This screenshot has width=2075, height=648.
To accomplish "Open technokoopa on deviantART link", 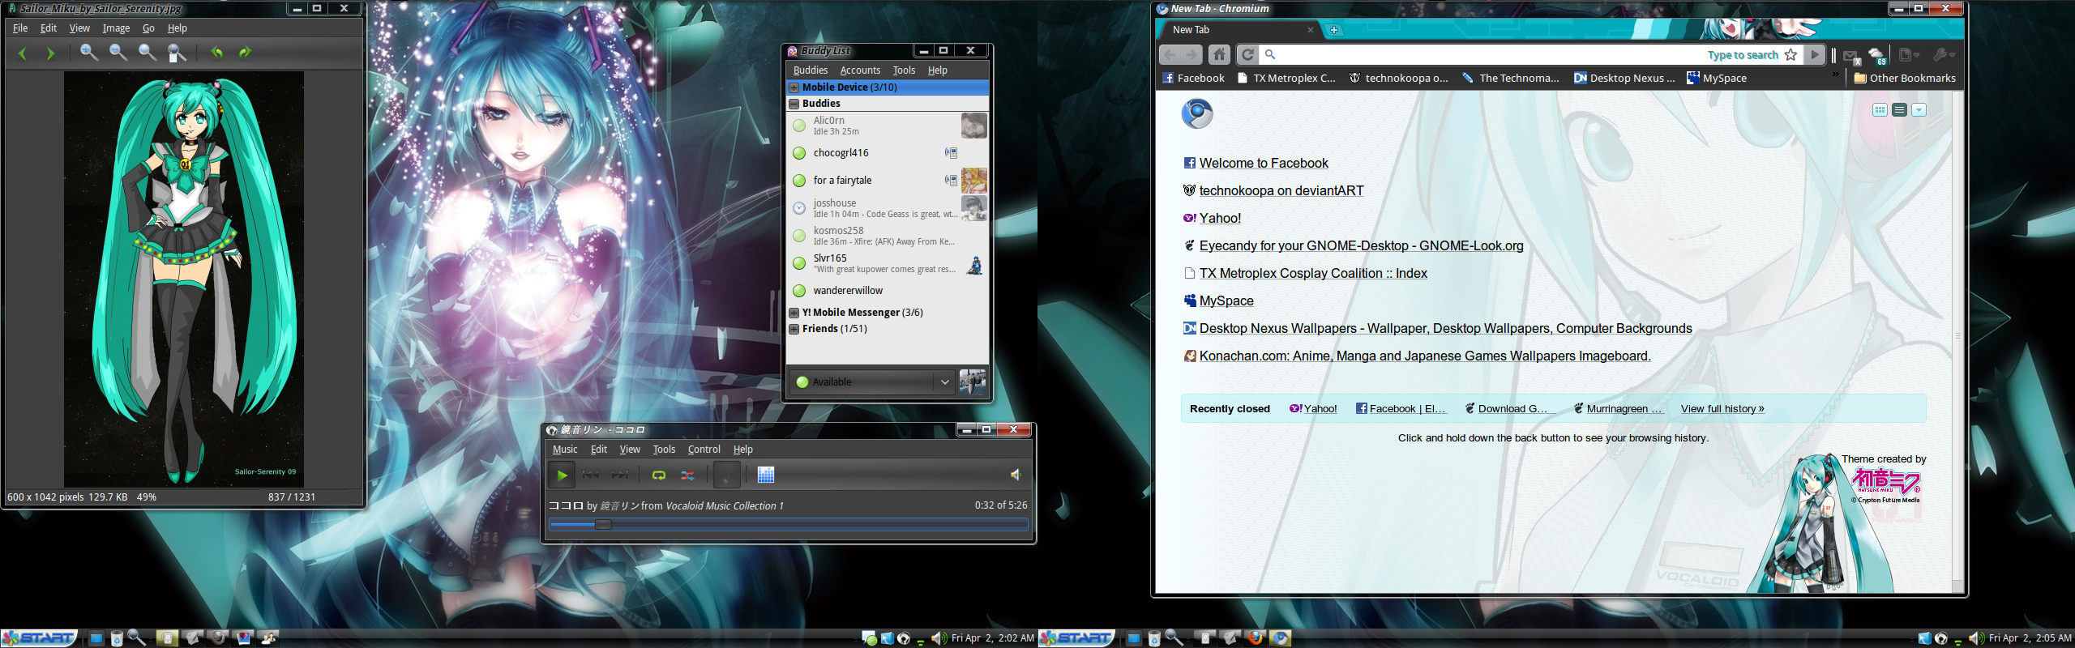I will point(1281,191).
